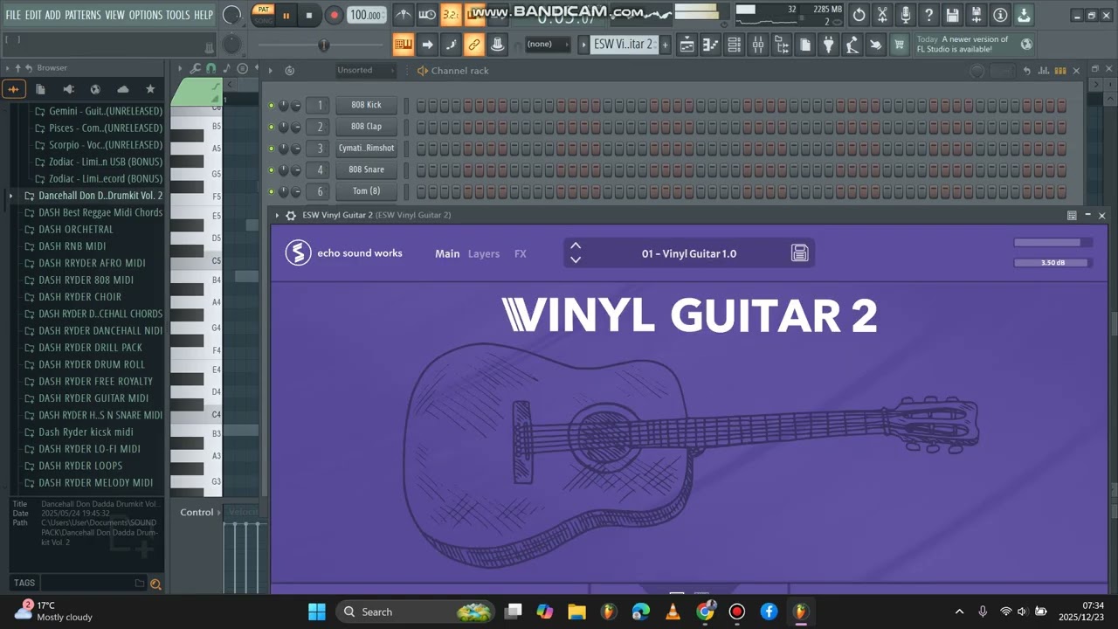Image resolution: width=1118 pixels, height=629 pixels.
Task: Click the 808 Kick channel button
Action: (367, 105)
